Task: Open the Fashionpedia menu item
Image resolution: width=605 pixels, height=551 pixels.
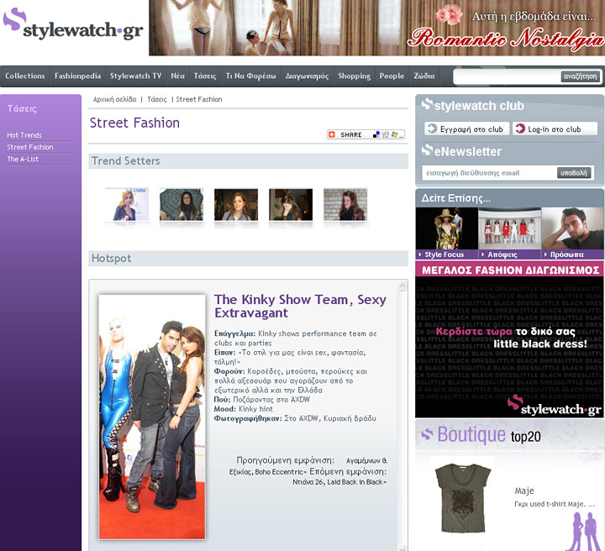Action: pyautogui.click(x=77, y=76)
